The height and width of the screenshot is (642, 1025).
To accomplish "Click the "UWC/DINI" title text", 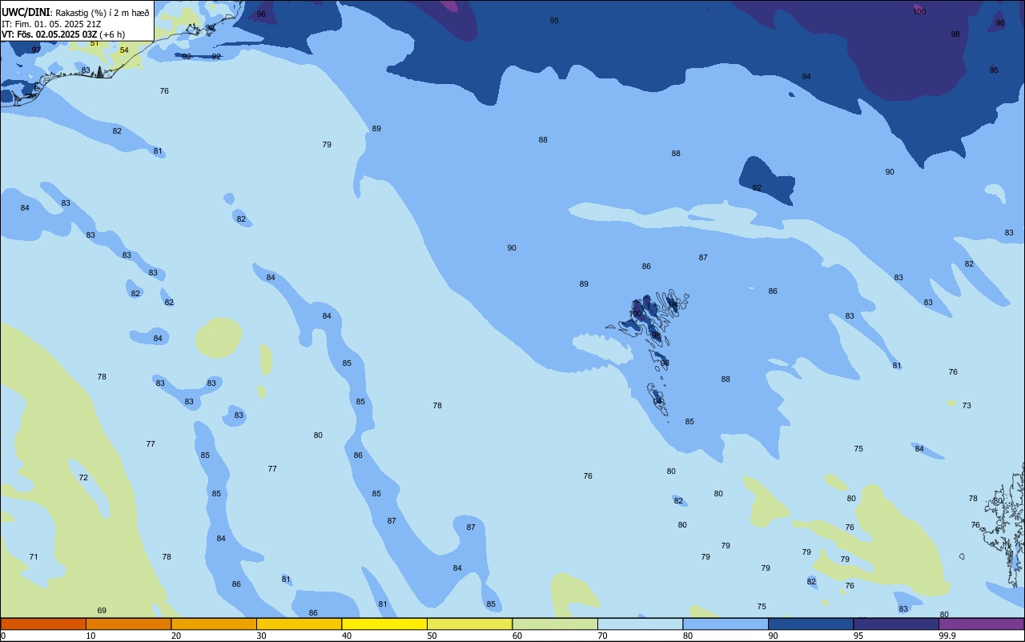I will coord(26,12).
